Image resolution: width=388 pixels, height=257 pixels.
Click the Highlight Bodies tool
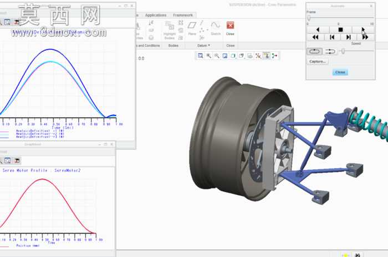point(170,30)
